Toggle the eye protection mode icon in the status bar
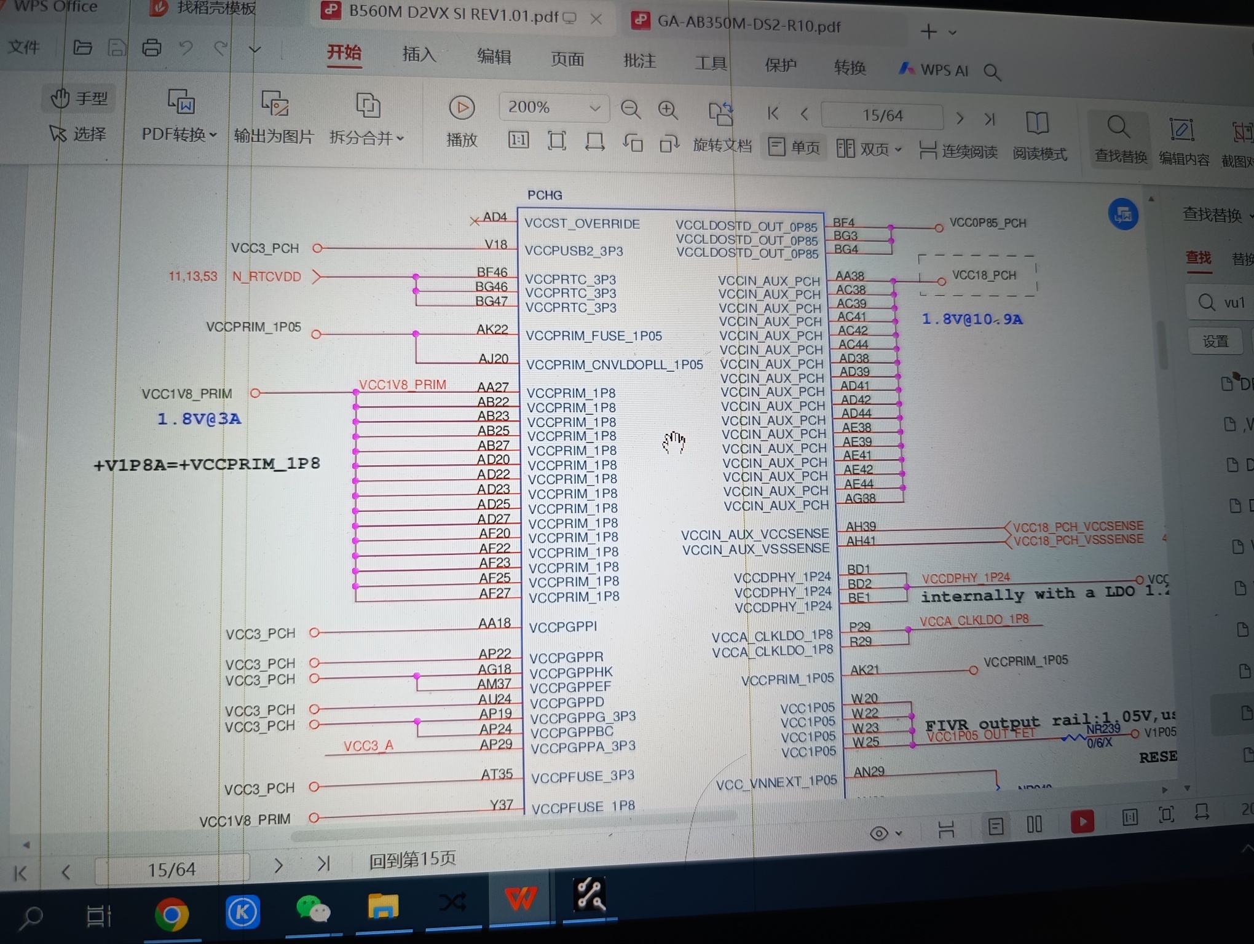The image size is (1254, 944). pos(880,833)
